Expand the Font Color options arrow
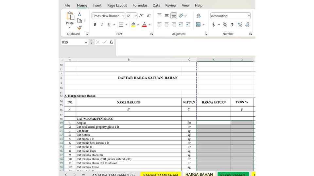 (x=149, y=25)
